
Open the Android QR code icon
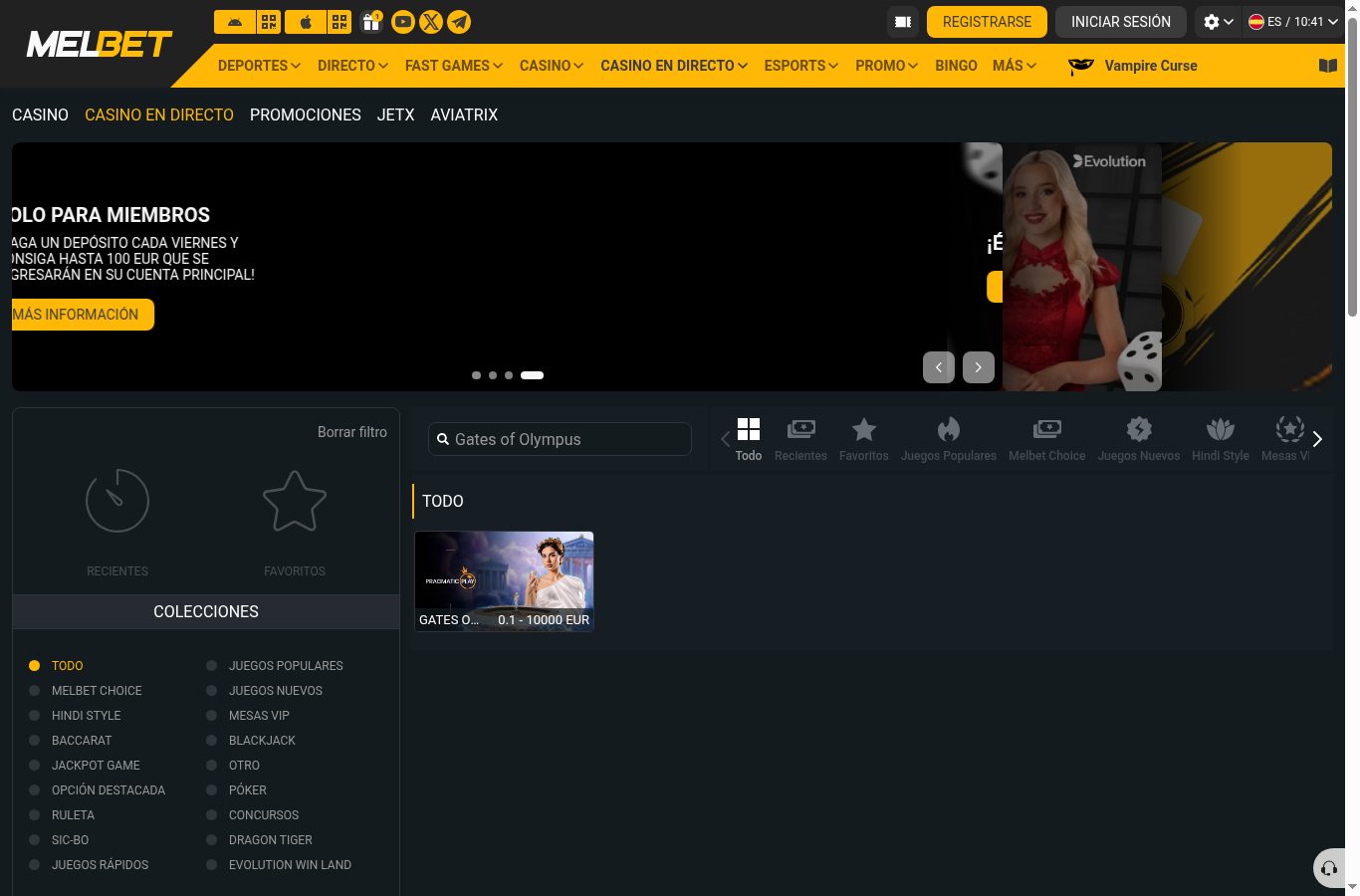coord(269,22)
